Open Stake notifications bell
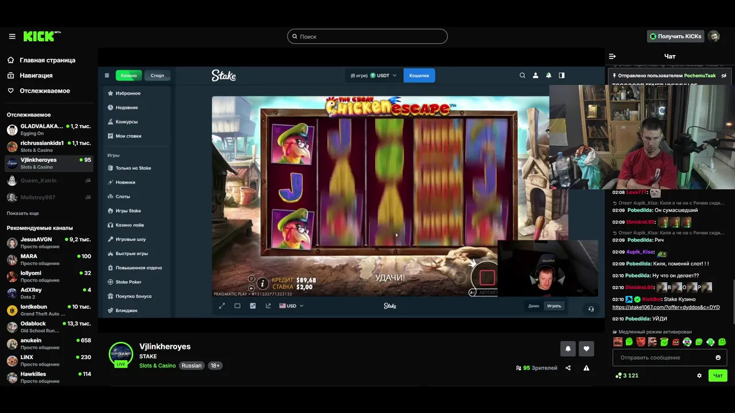The height and width of the screenshot is (413, 735). (548, 75)
